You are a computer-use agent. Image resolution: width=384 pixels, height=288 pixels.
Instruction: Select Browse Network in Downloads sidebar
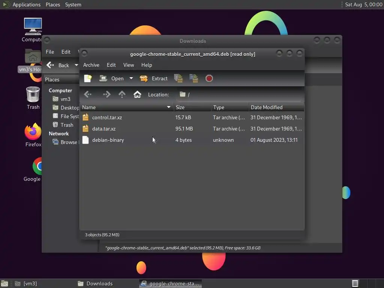pyautogui.click(x=66, y=142)
